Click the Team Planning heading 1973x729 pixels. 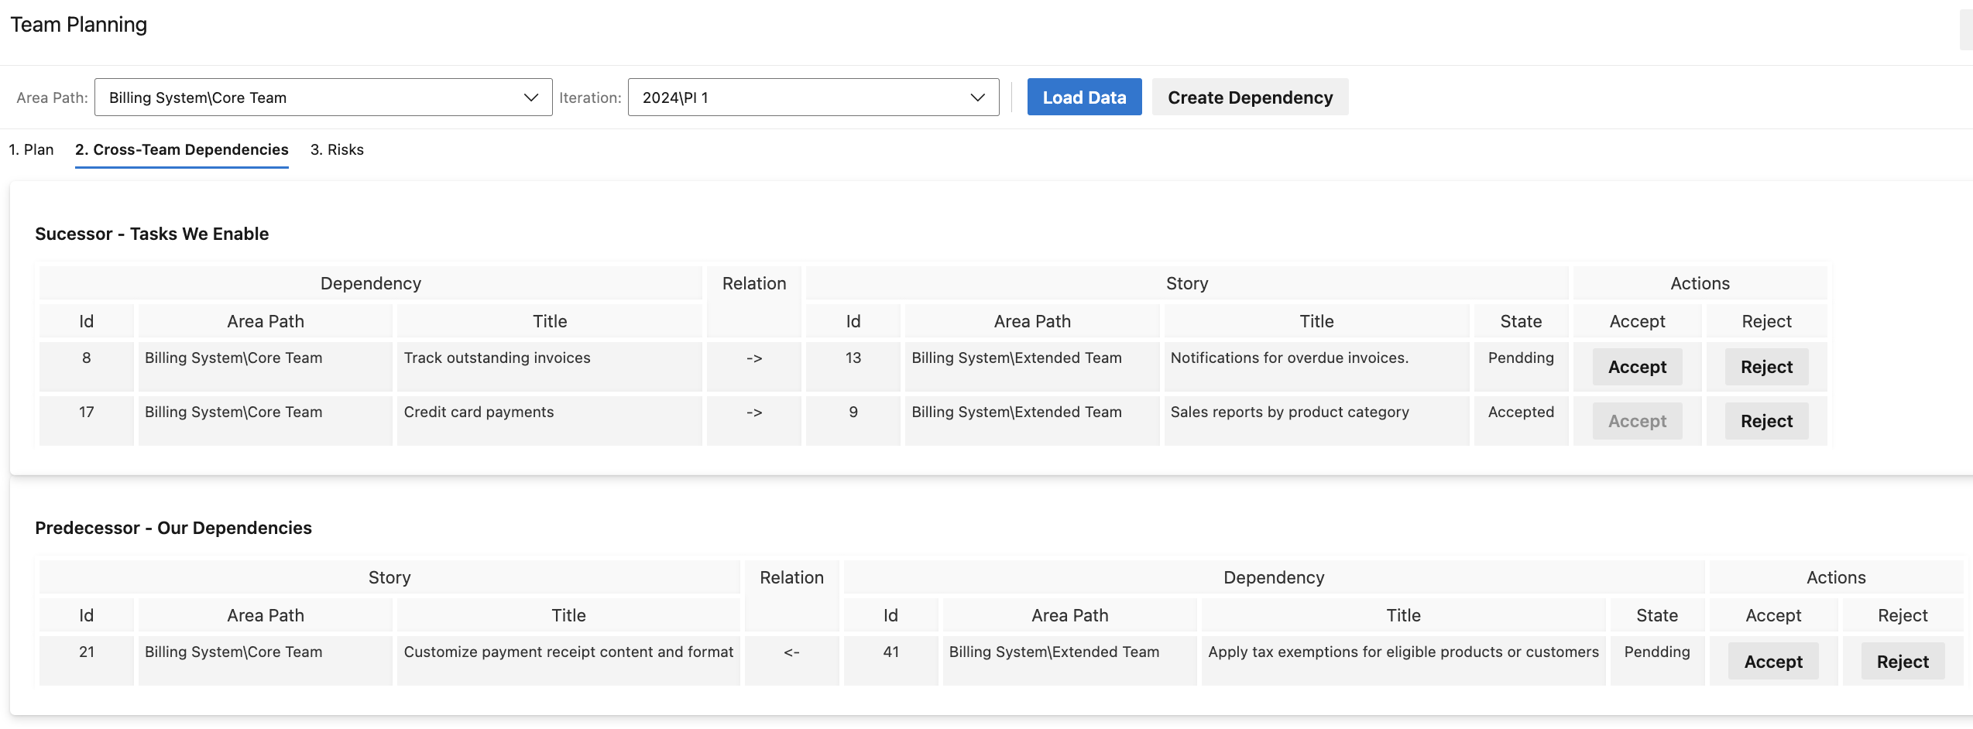[x=78, y=24]
